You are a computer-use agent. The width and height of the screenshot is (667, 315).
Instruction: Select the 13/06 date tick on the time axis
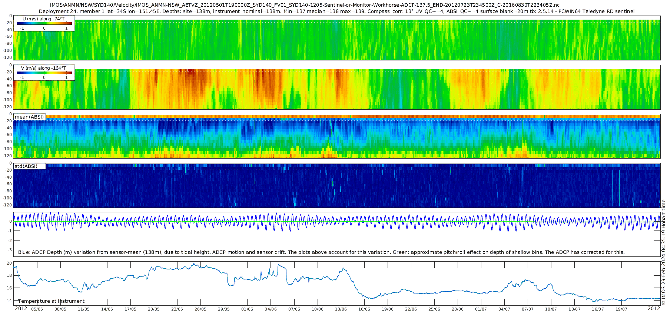point(341,309)
